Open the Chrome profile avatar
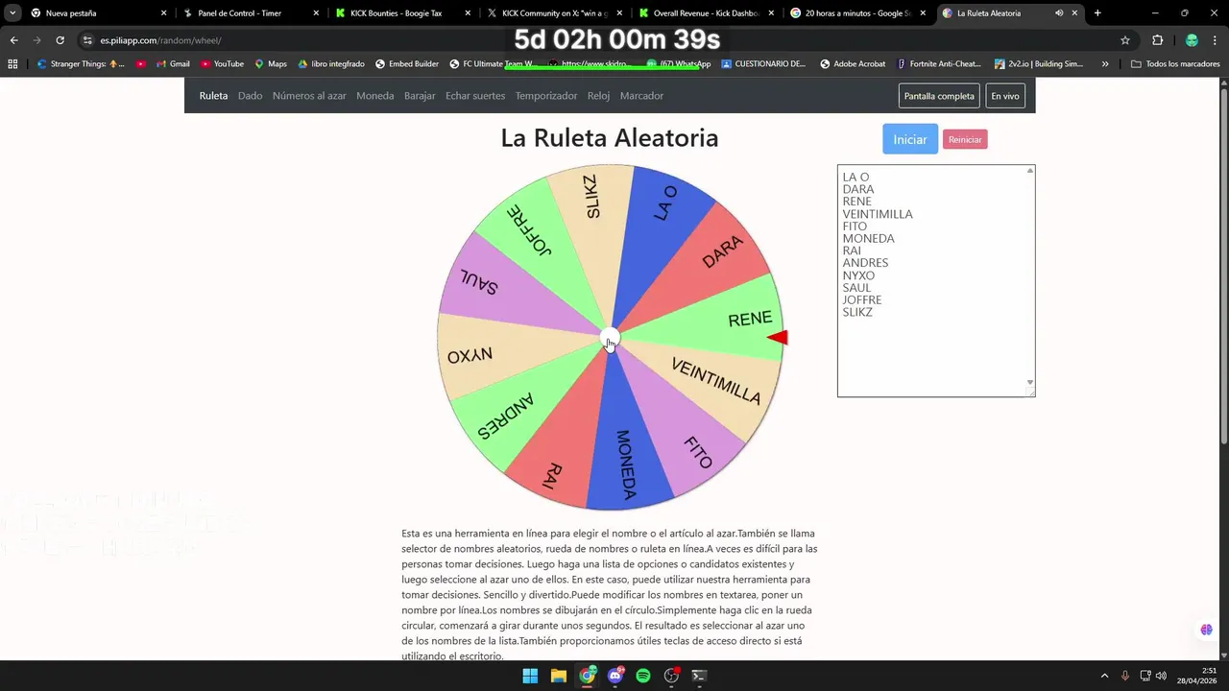This screenshot has width=1229, height=691. pyautogui.click(x=1192, y=40)
